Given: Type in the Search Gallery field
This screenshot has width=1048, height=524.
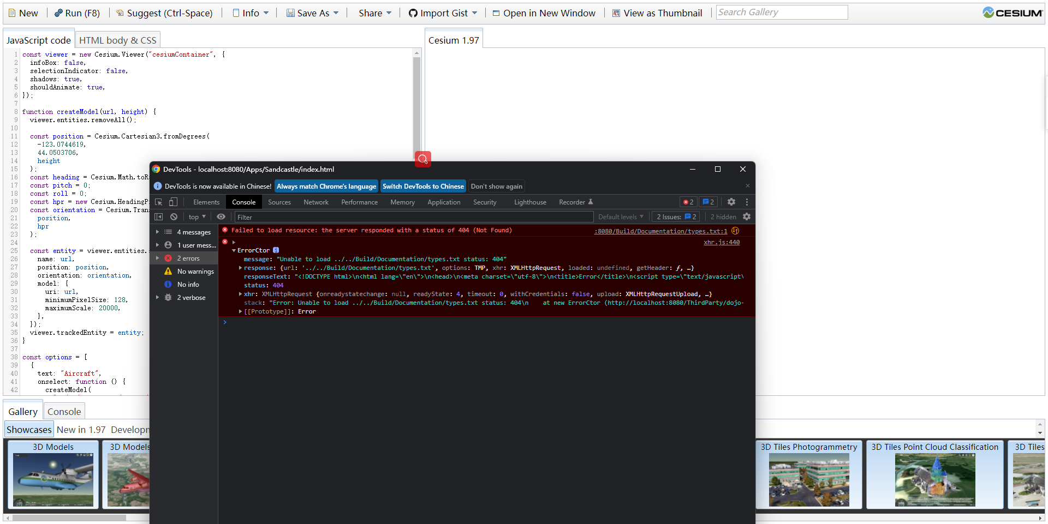Looking at the screenshot, I should (782, 11).
